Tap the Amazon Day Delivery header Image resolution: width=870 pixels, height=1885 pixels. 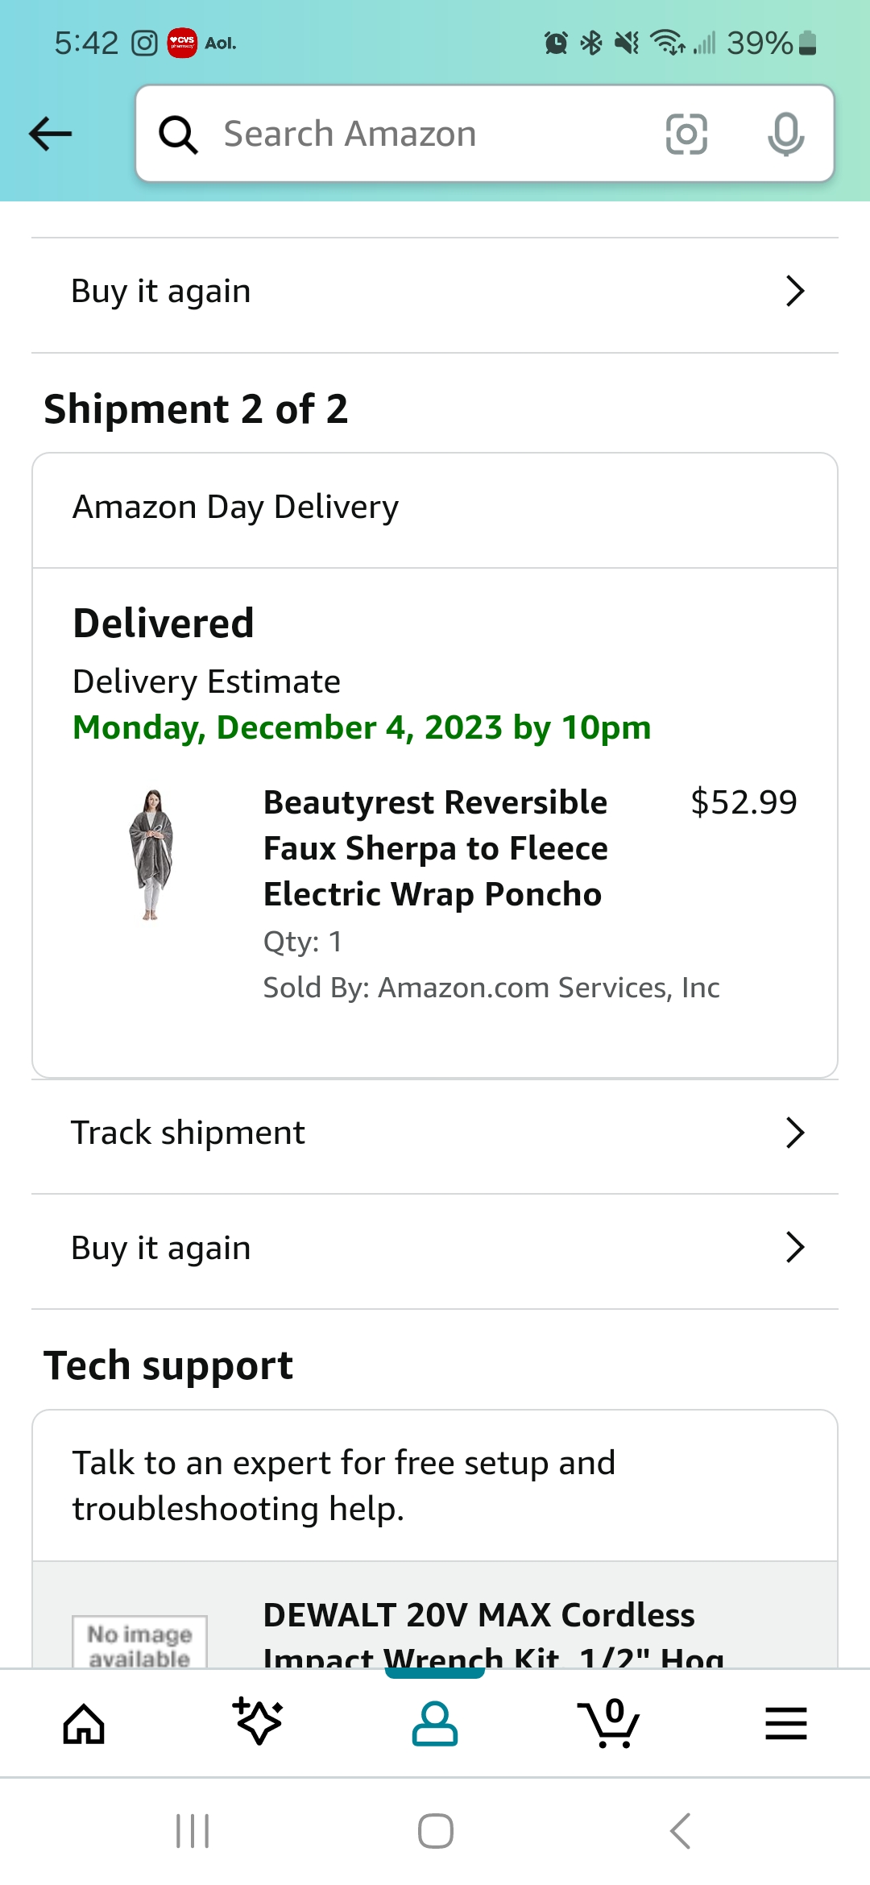(x=435, y=510)
